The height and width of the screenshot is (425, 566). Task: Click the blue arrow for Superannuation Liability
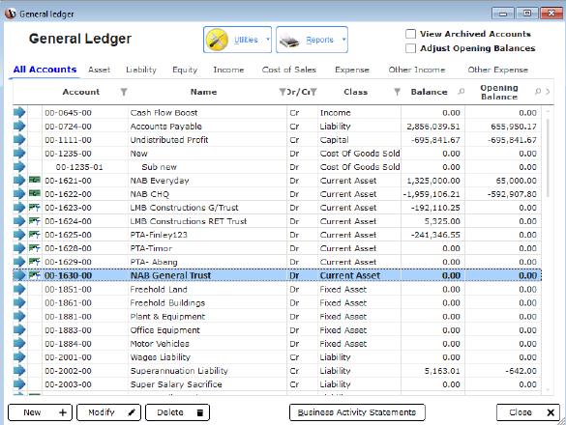point(19,371)
